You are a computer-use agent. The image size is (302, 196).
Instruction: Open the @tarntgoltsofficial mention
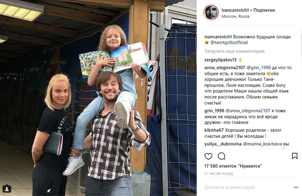[x=229, y=42]
